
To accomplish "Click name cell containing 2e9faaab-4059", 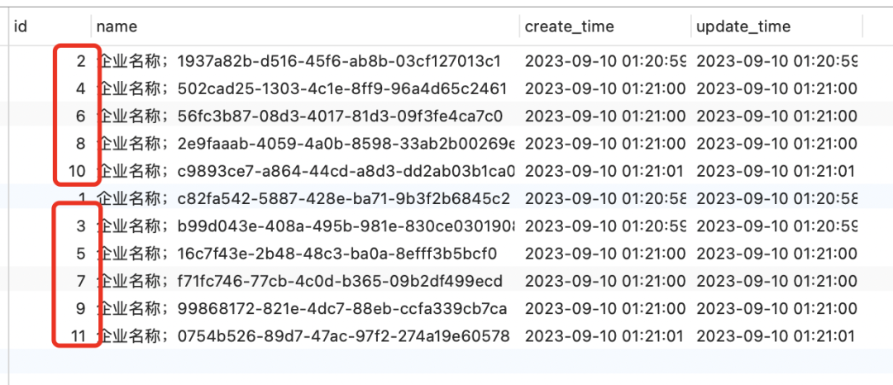I will click(301, 143).
